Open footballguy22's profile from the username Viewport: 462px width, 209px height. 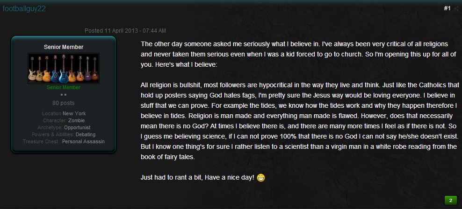pyautogui.click(x=24, y=8)
